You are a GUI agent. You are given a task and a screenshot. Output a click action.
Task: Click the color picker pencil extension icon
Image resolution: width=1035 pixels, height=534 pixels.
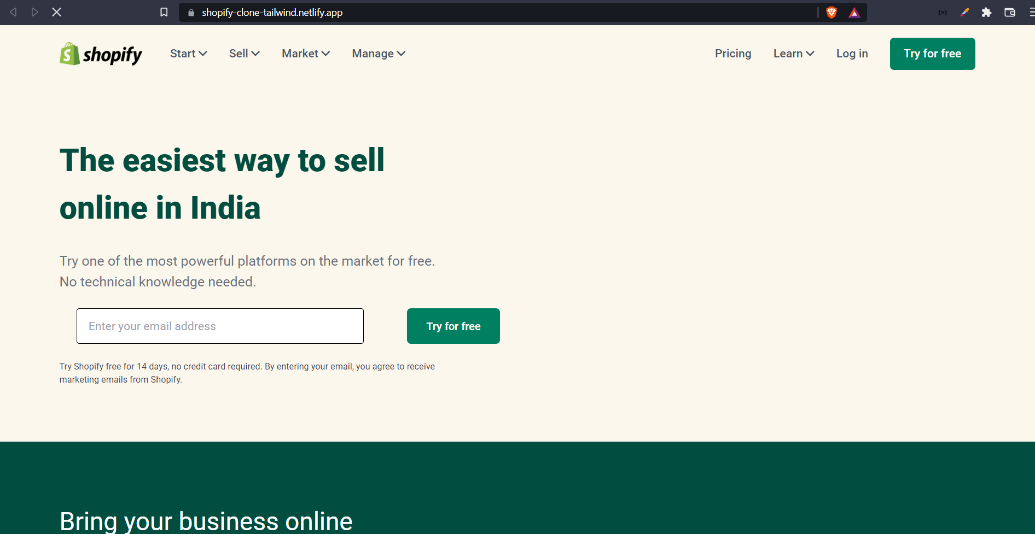coord(964,12)
